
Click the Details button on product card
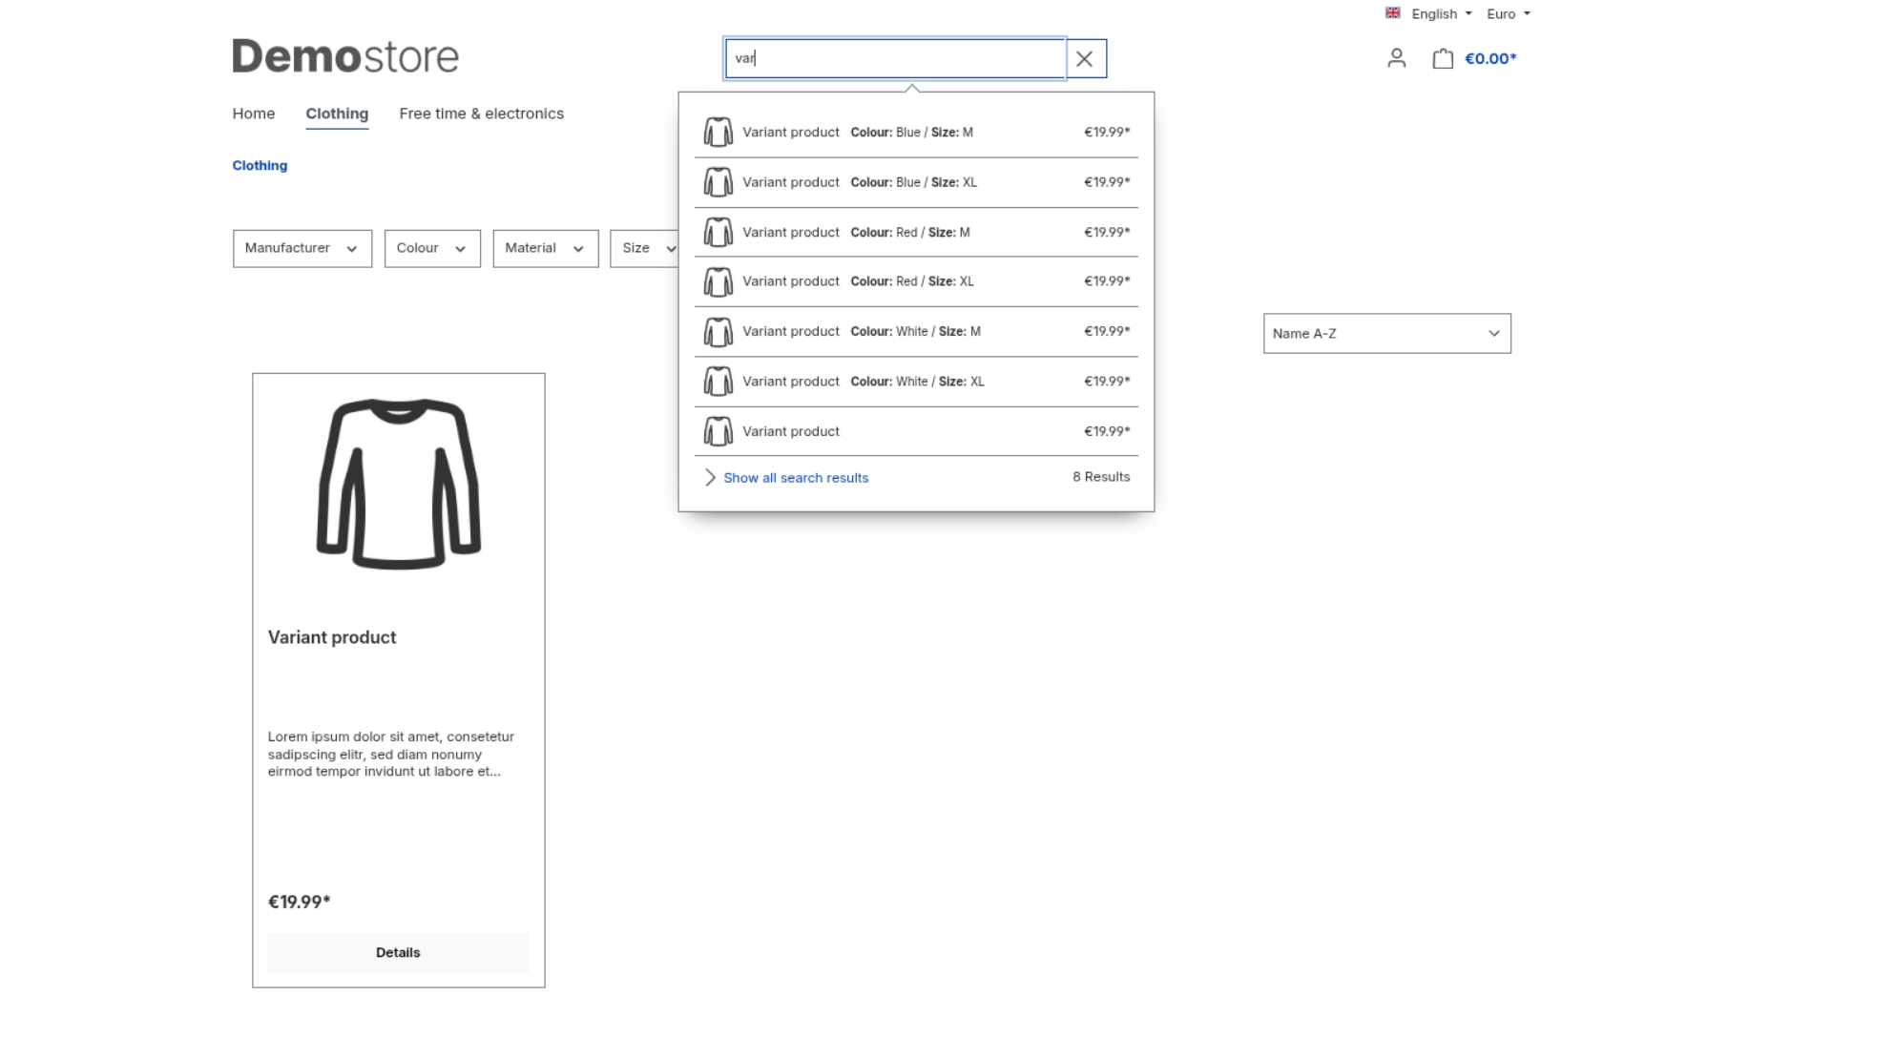398,952
